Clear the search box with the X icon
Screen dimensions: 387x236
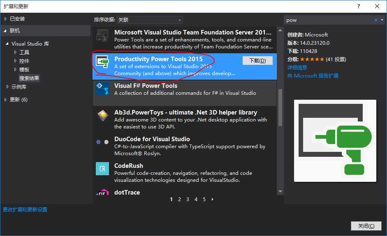pyautogui.click(x=375, y=20)
